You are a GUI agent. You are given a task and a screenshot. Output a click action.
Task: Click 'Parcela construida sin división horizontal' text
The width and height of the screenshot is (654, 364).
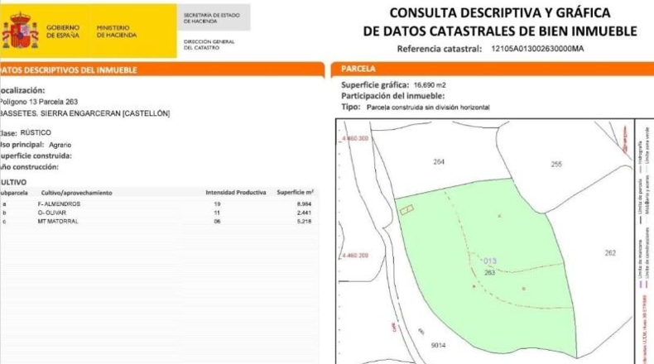click(428, 108)
